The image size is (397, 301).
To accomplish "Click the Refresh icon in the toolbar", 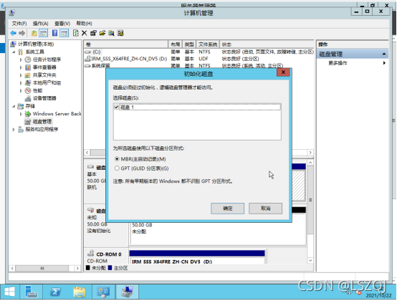I will [75, 33].
